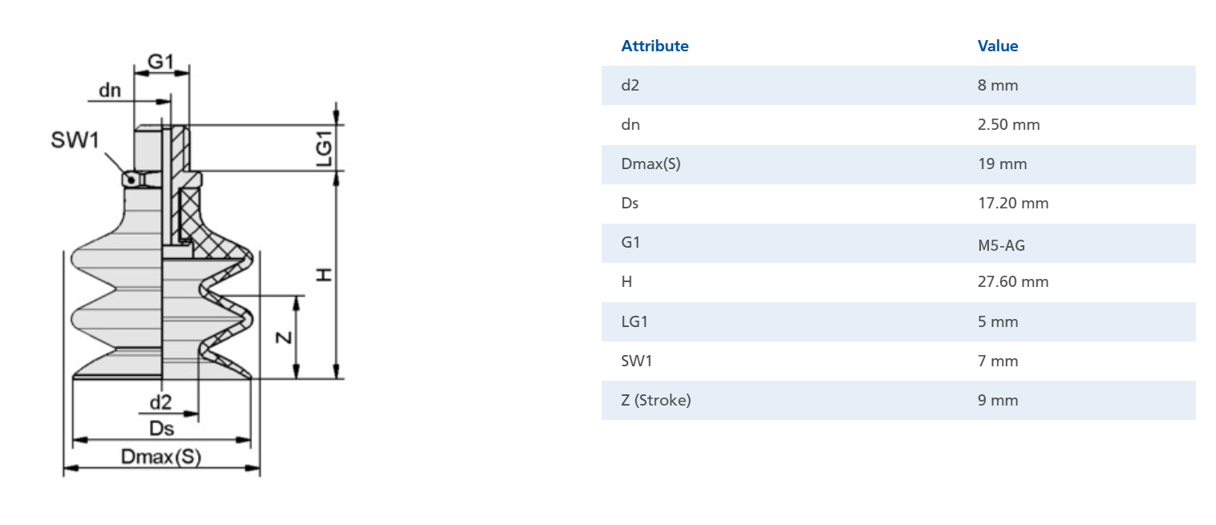Click the G1 label atop drawing
The height and width of the screenshot is (525, 1216).
tap(161, 62)
